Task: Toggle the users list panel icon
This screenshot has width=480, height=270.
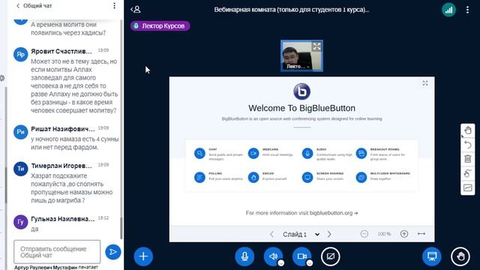Action: (x=136, y=10)
